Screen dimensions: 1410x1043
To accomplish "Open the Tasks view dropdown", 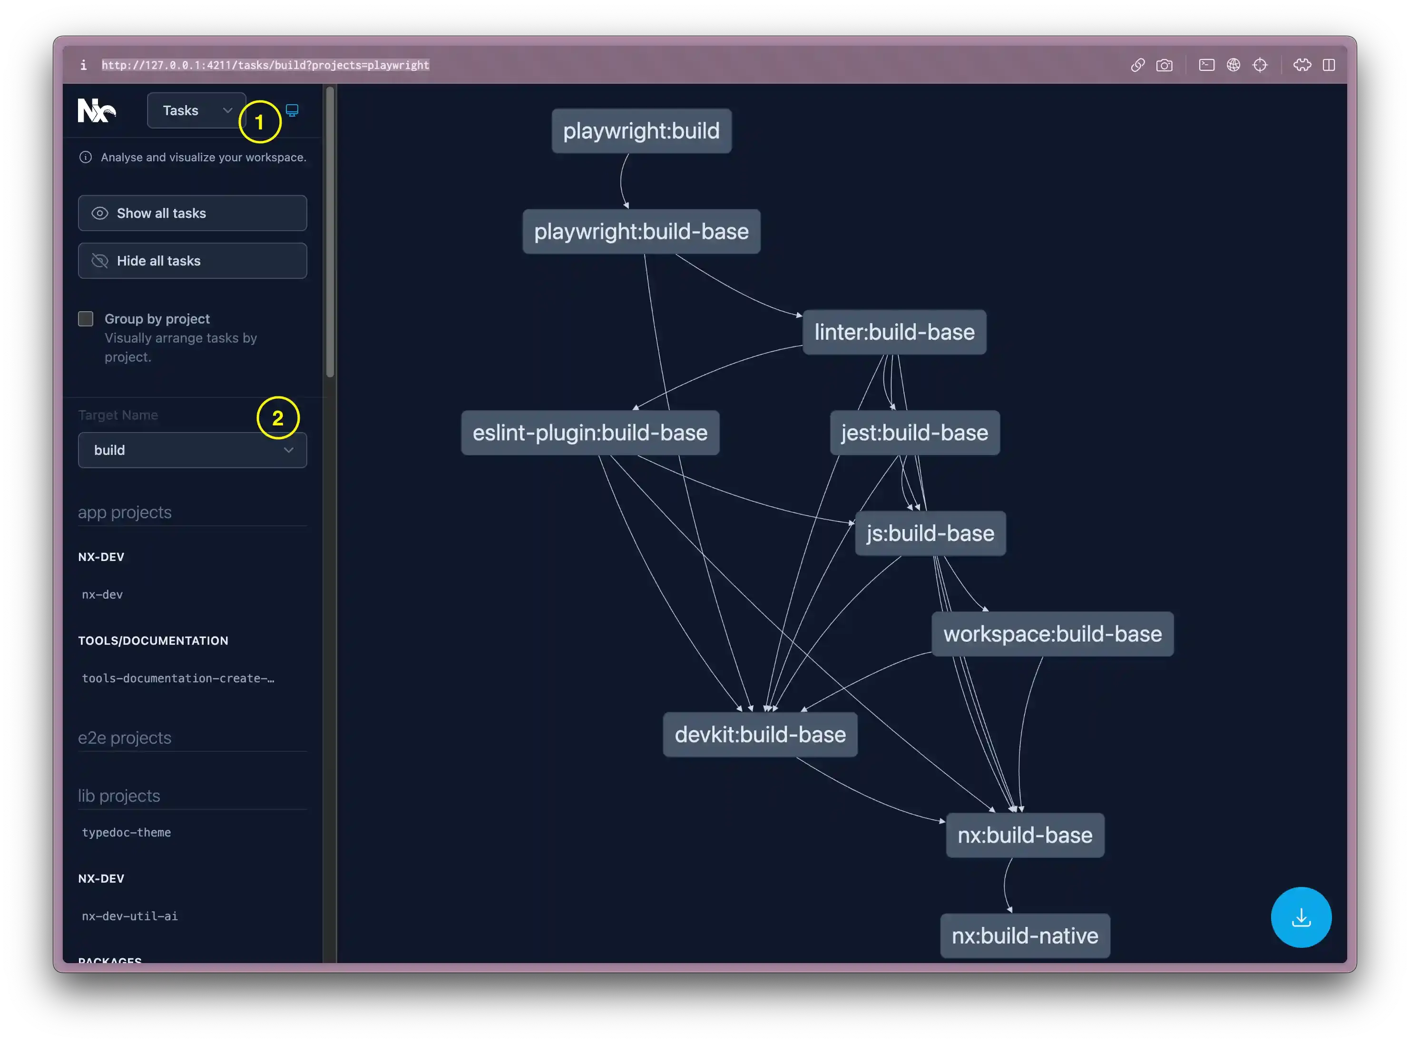I will coord(196,110).
